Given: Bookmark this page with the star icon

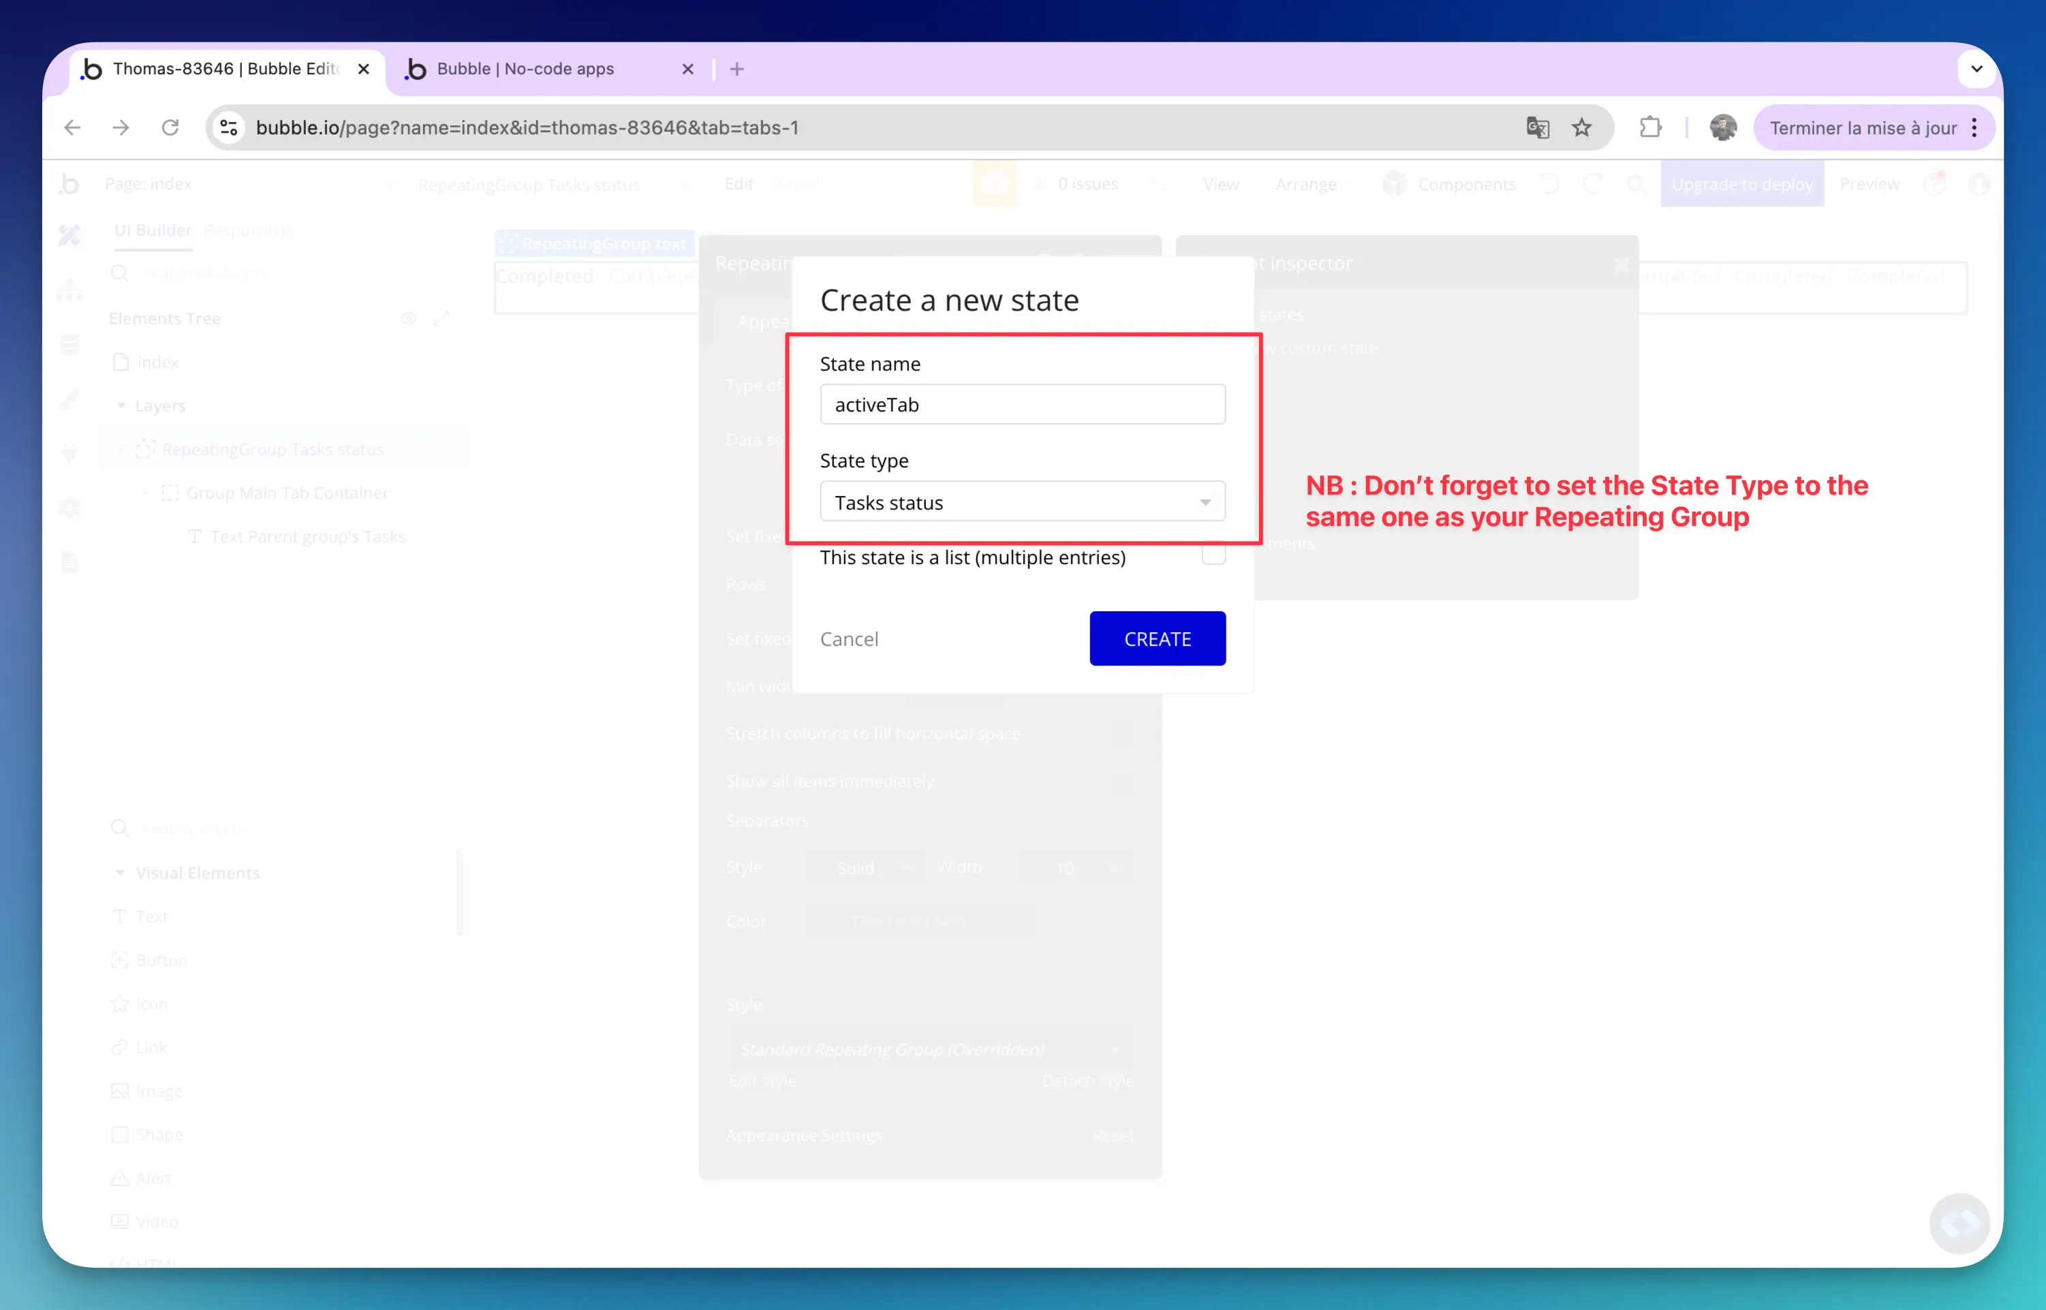Looking at the screenshot, I should coord(1581,127).
